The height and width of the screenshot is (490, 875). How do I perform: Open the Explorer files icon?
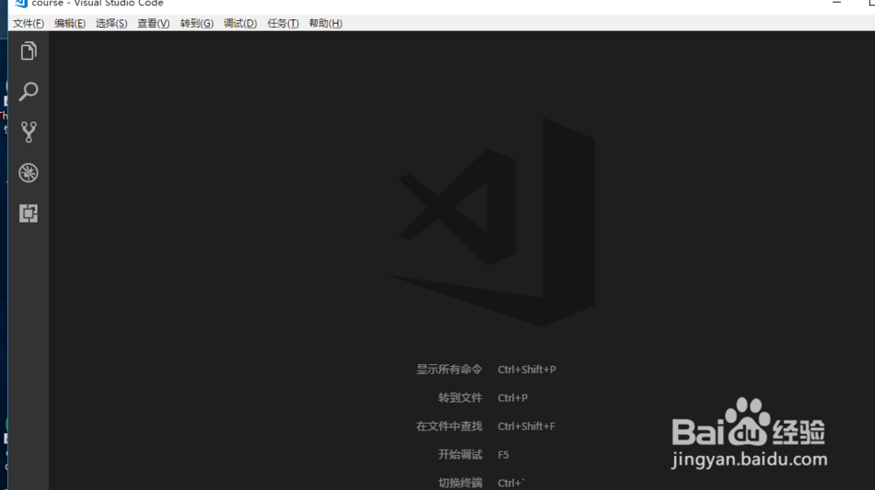29,52
